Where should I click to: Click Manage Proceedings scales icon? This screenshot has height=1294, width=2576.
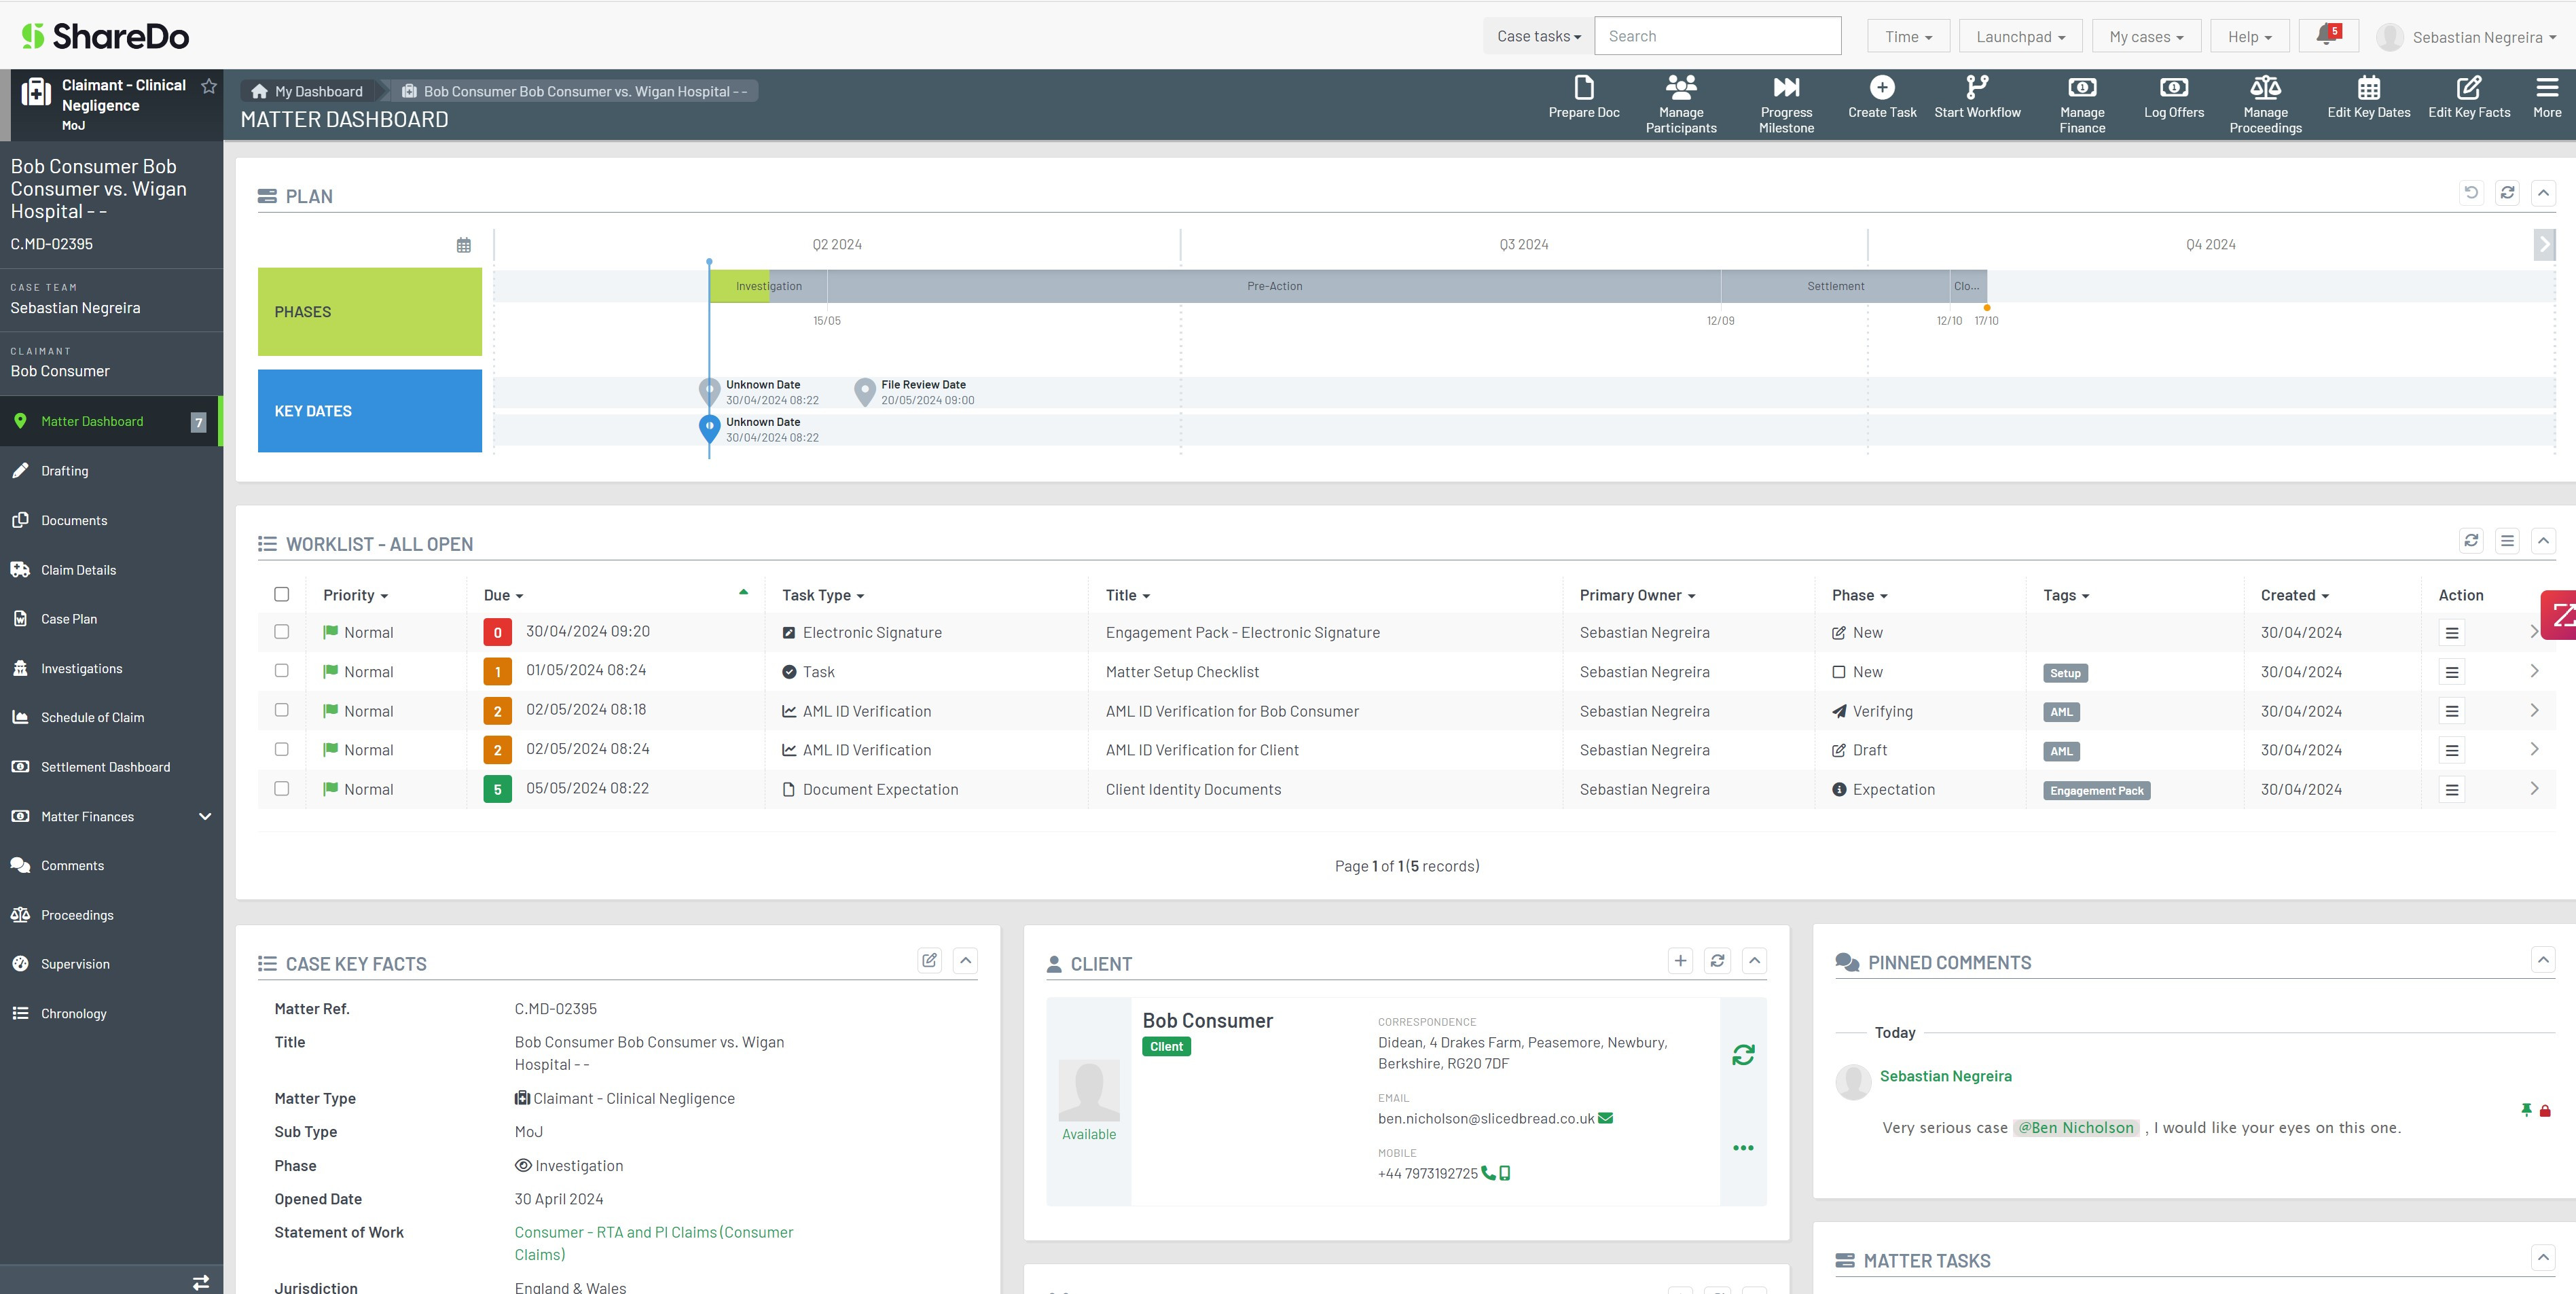click(x=2265, y=88)
